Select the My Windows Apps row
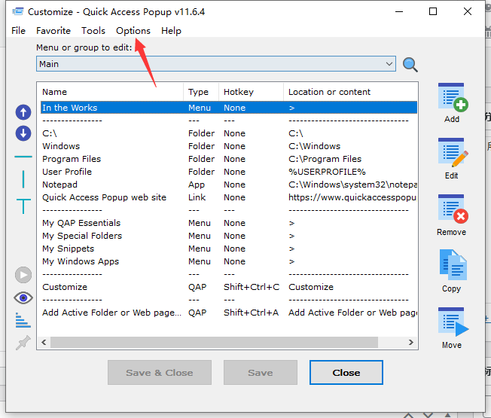Screen dimensions: 491x418 [229, 261]
